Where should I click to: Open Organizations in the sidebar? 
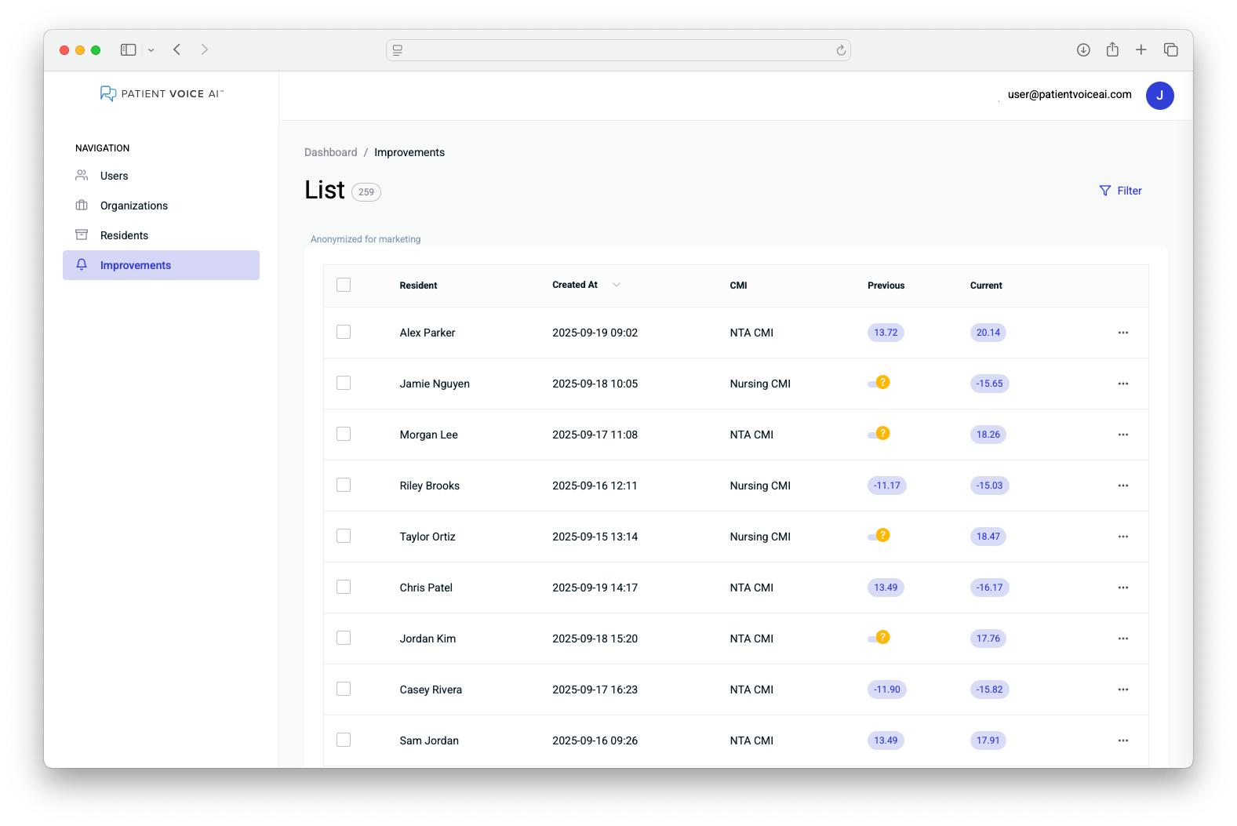(133, 206)
